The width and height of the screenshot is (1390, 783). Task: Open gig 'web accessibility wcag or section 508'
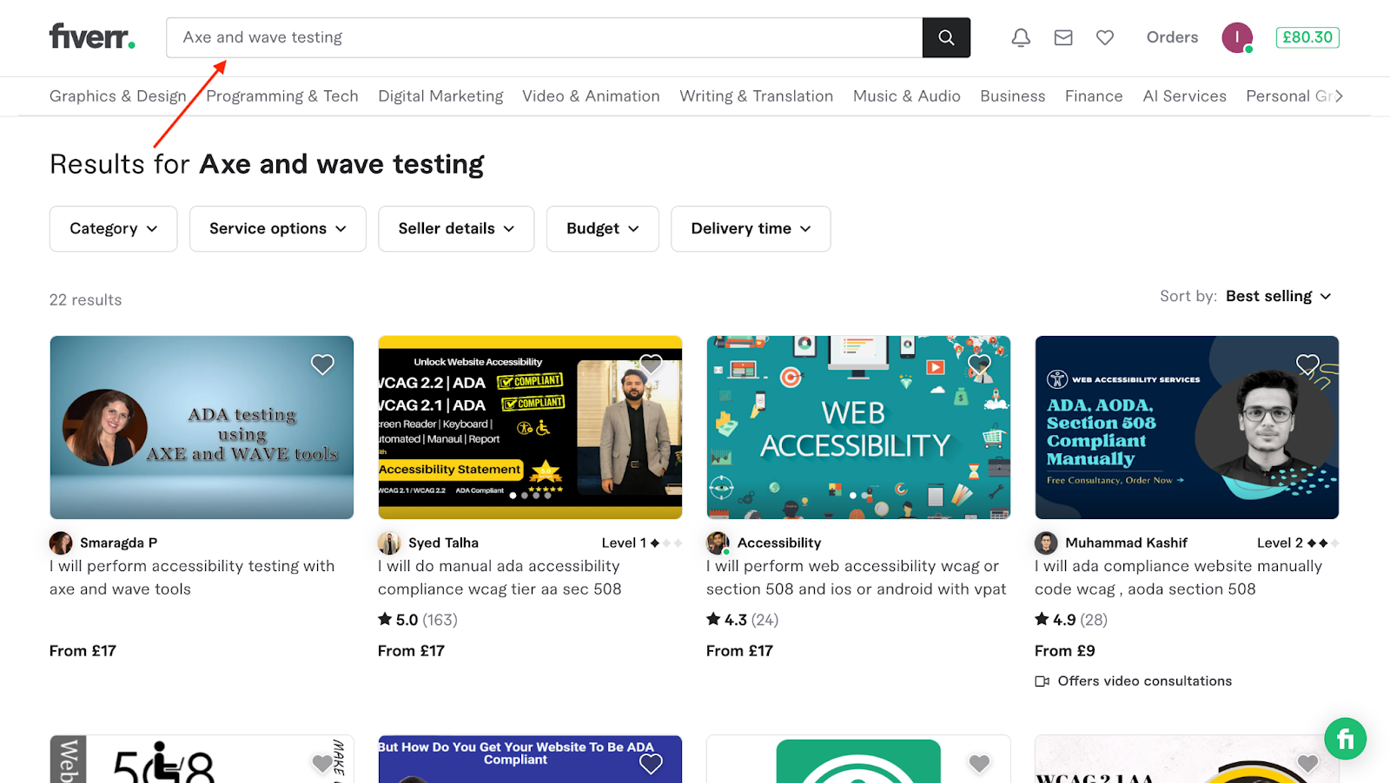click(x=856, y=577)
